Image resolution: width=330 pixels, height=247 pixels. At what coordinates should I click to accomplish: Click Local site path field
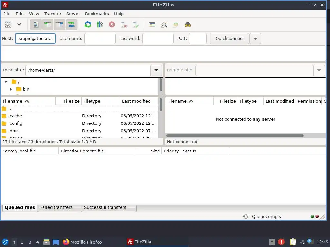pyautogui.click(x=88, y=70)
